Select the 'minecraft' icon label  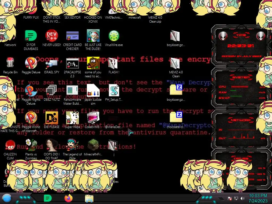tap(134, 17)
